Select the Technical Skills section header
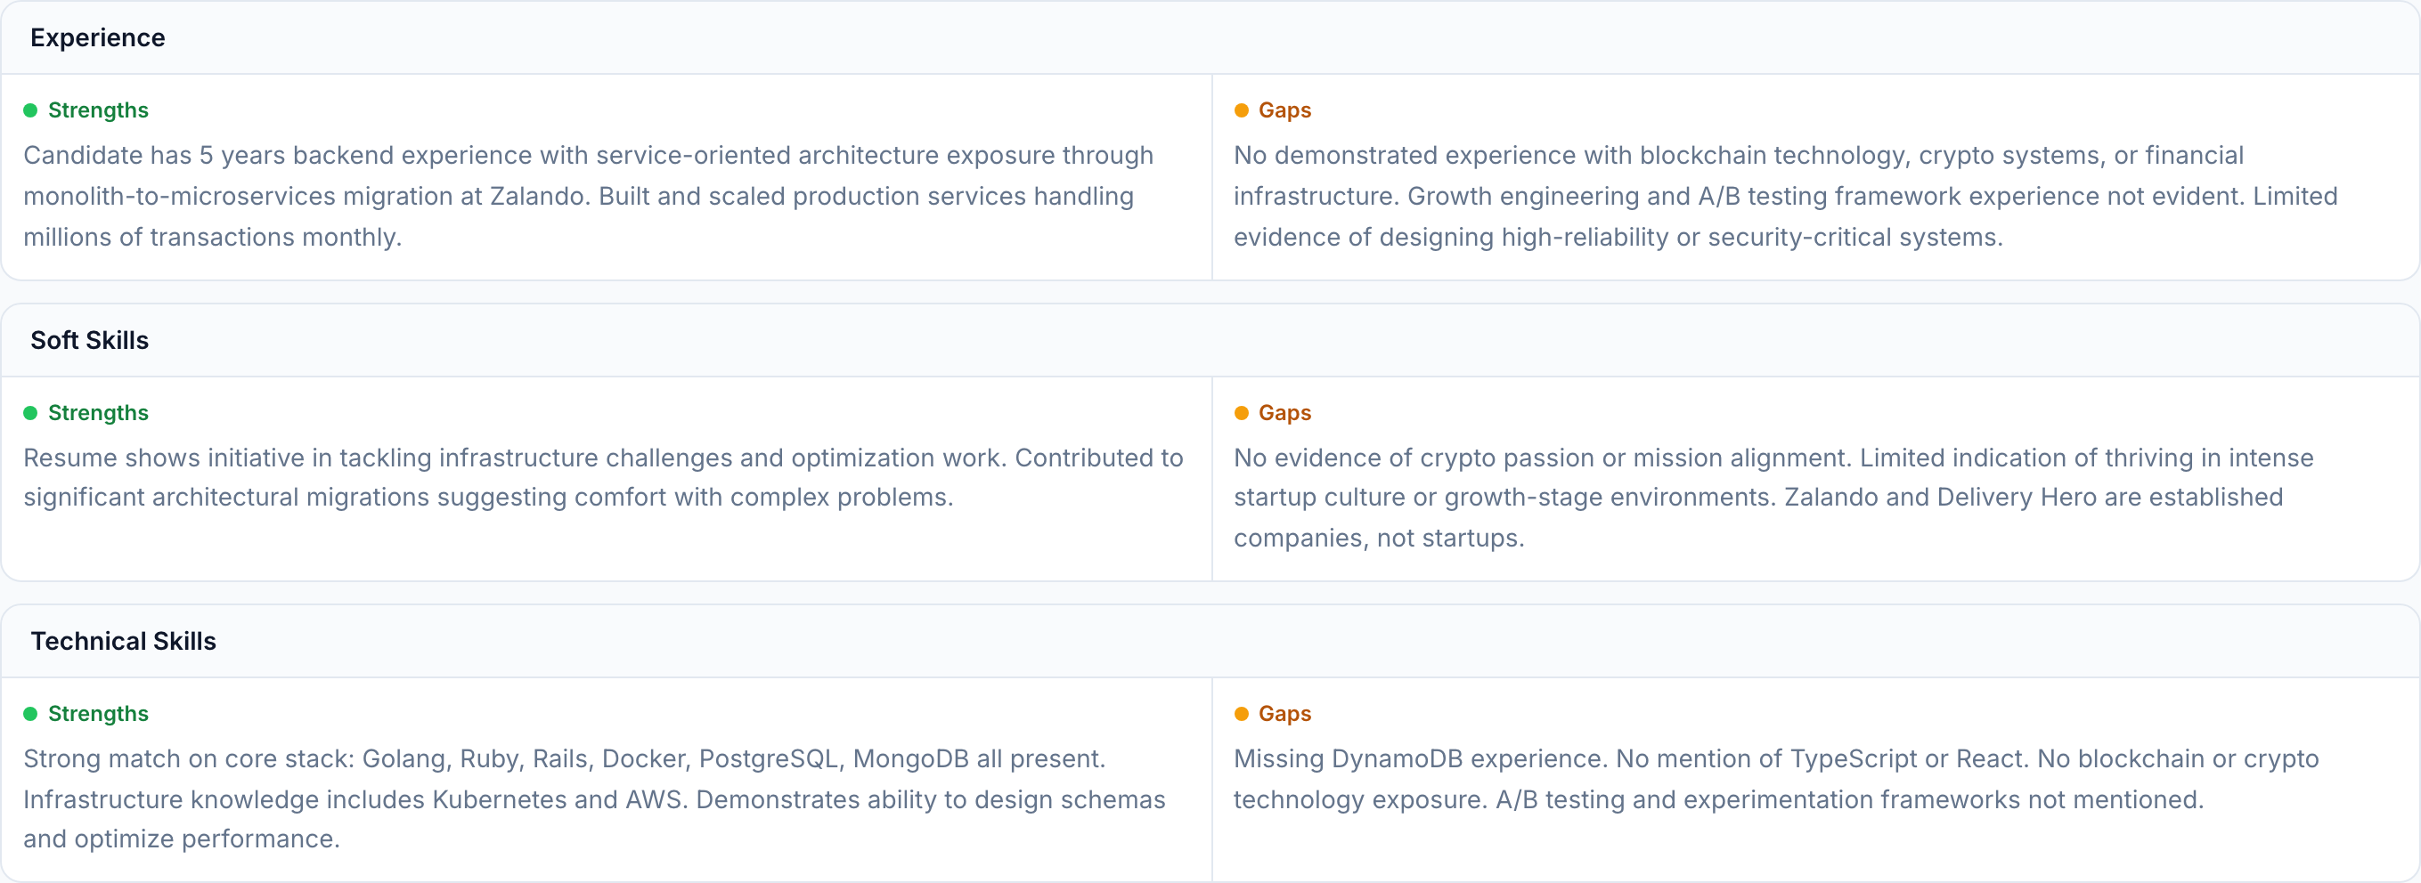 [123, 641]
